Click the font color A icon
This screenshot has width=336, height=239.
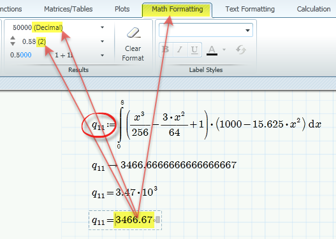tap(212, 50)
